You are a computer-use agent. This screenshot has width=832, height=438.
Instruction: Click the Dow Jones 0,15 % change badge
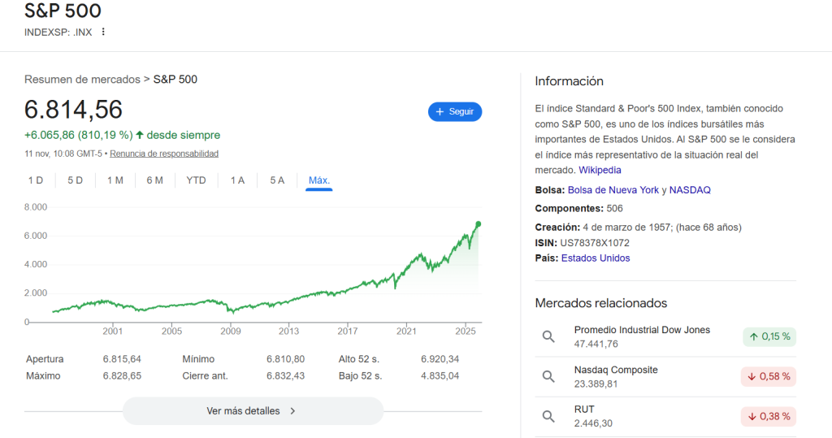(x=769, y=336)
